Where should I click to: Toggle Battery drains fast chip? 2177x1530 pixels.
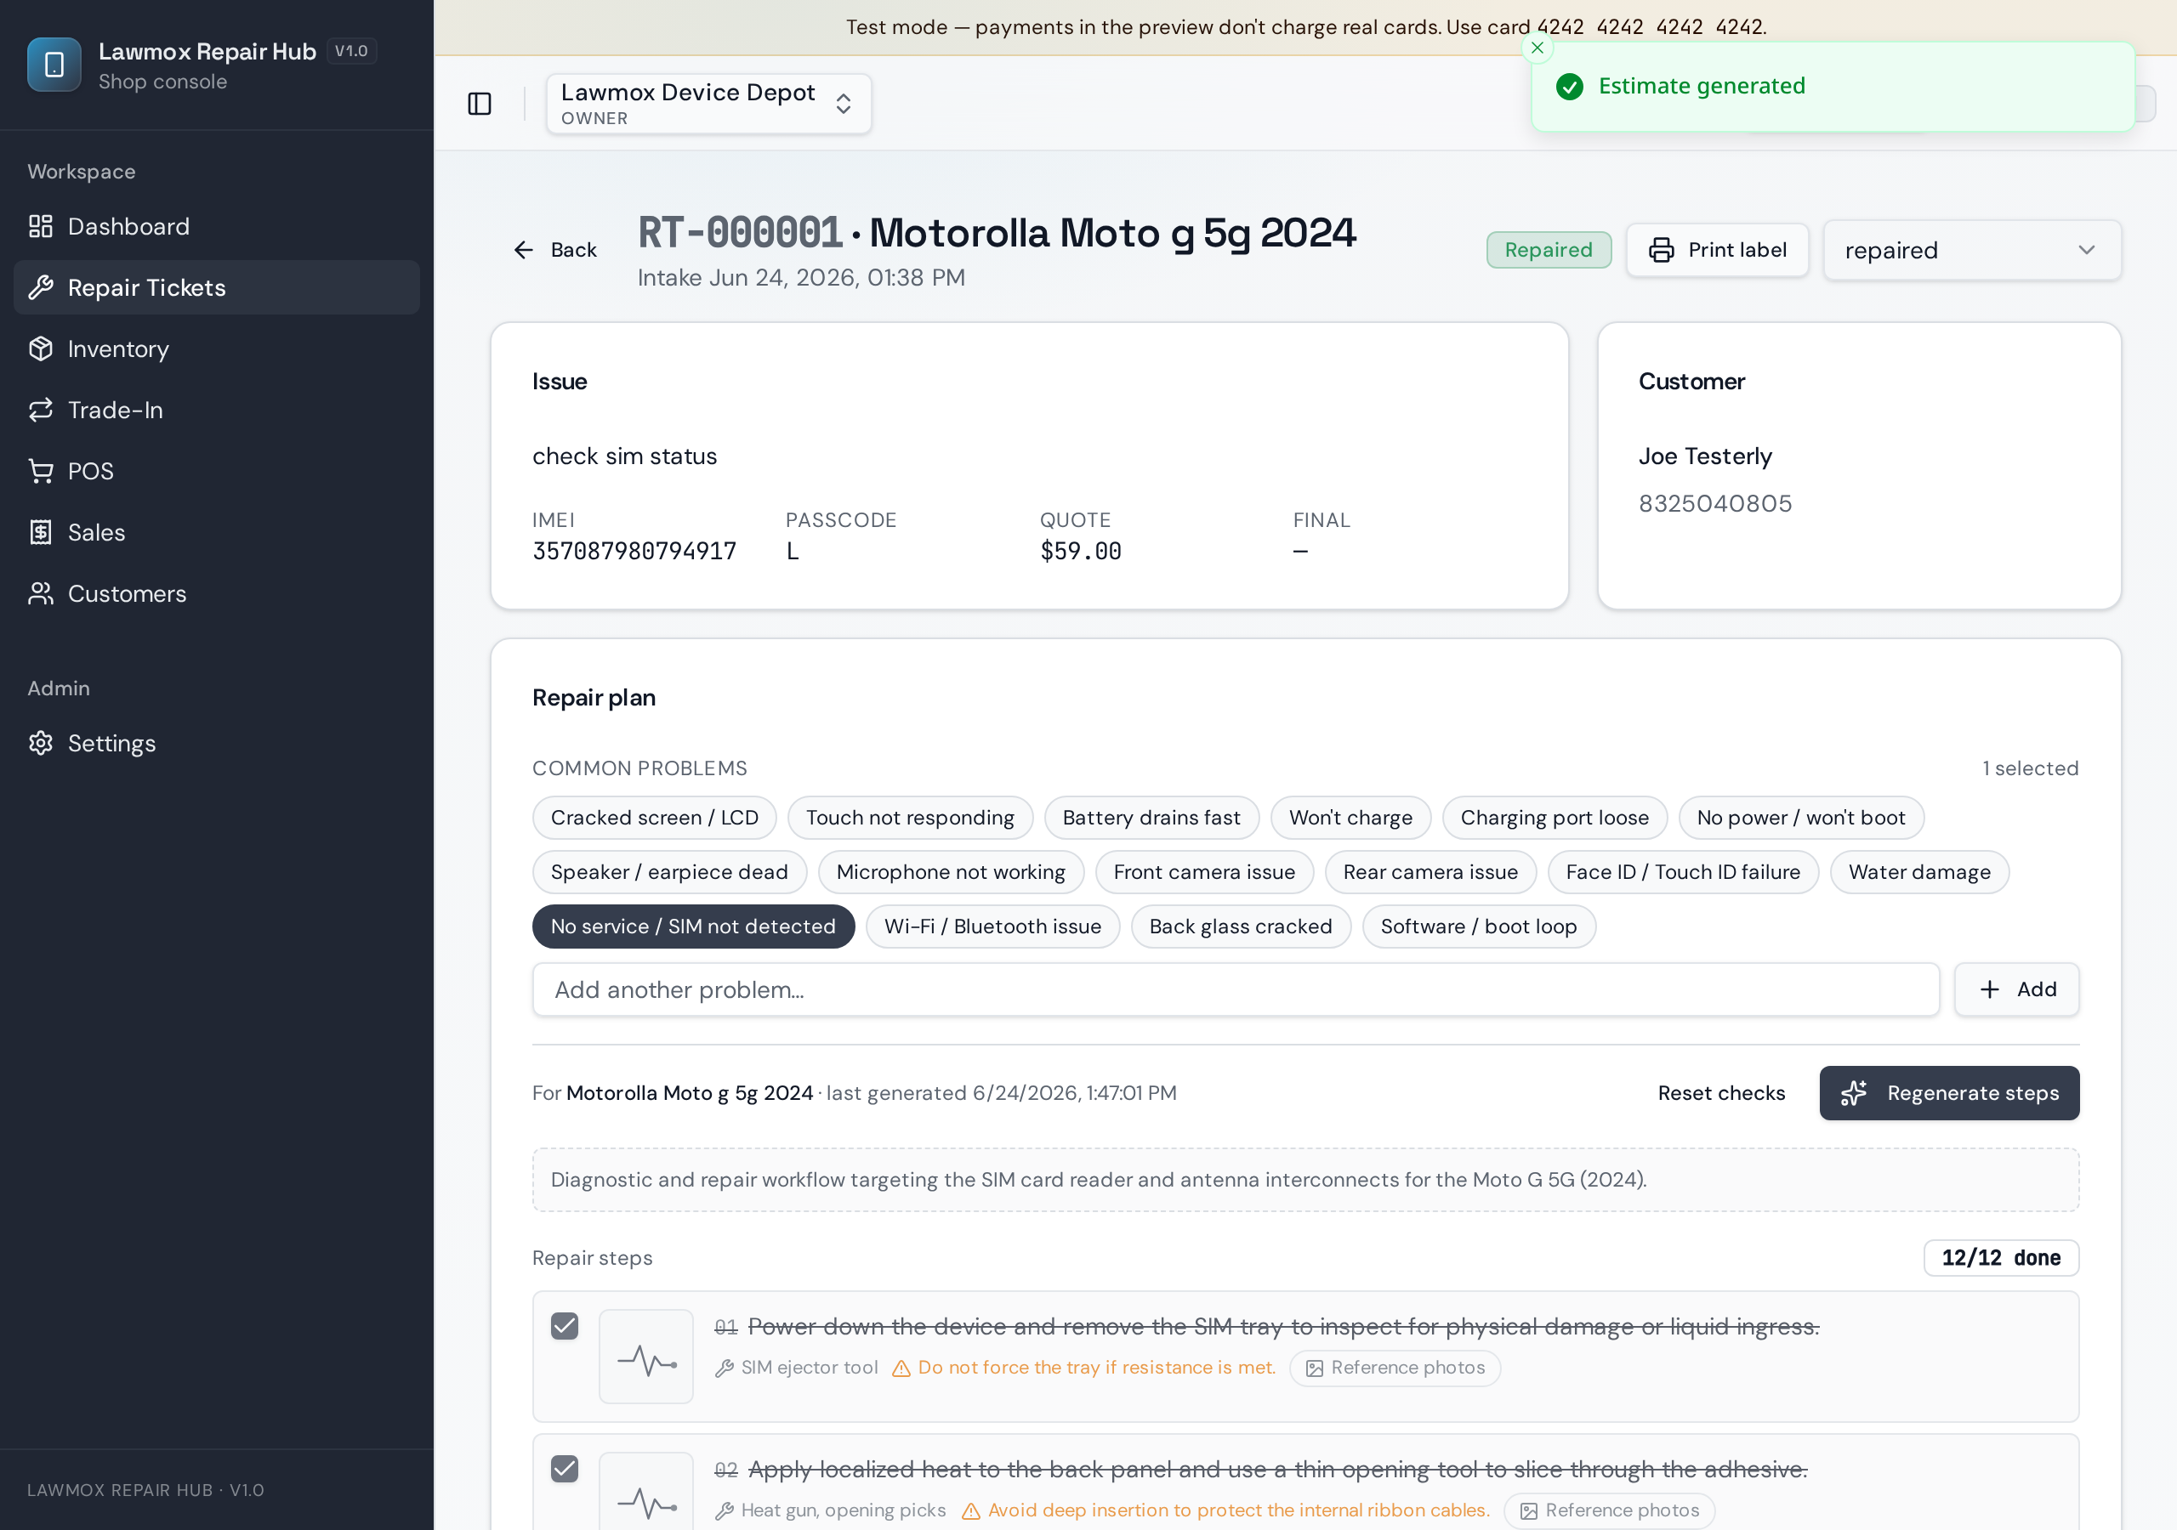1151,818
